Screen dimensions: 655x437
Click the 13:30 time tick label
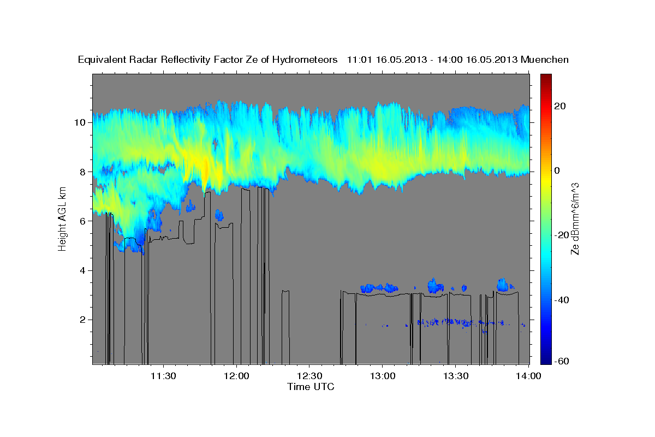(456, 376)
